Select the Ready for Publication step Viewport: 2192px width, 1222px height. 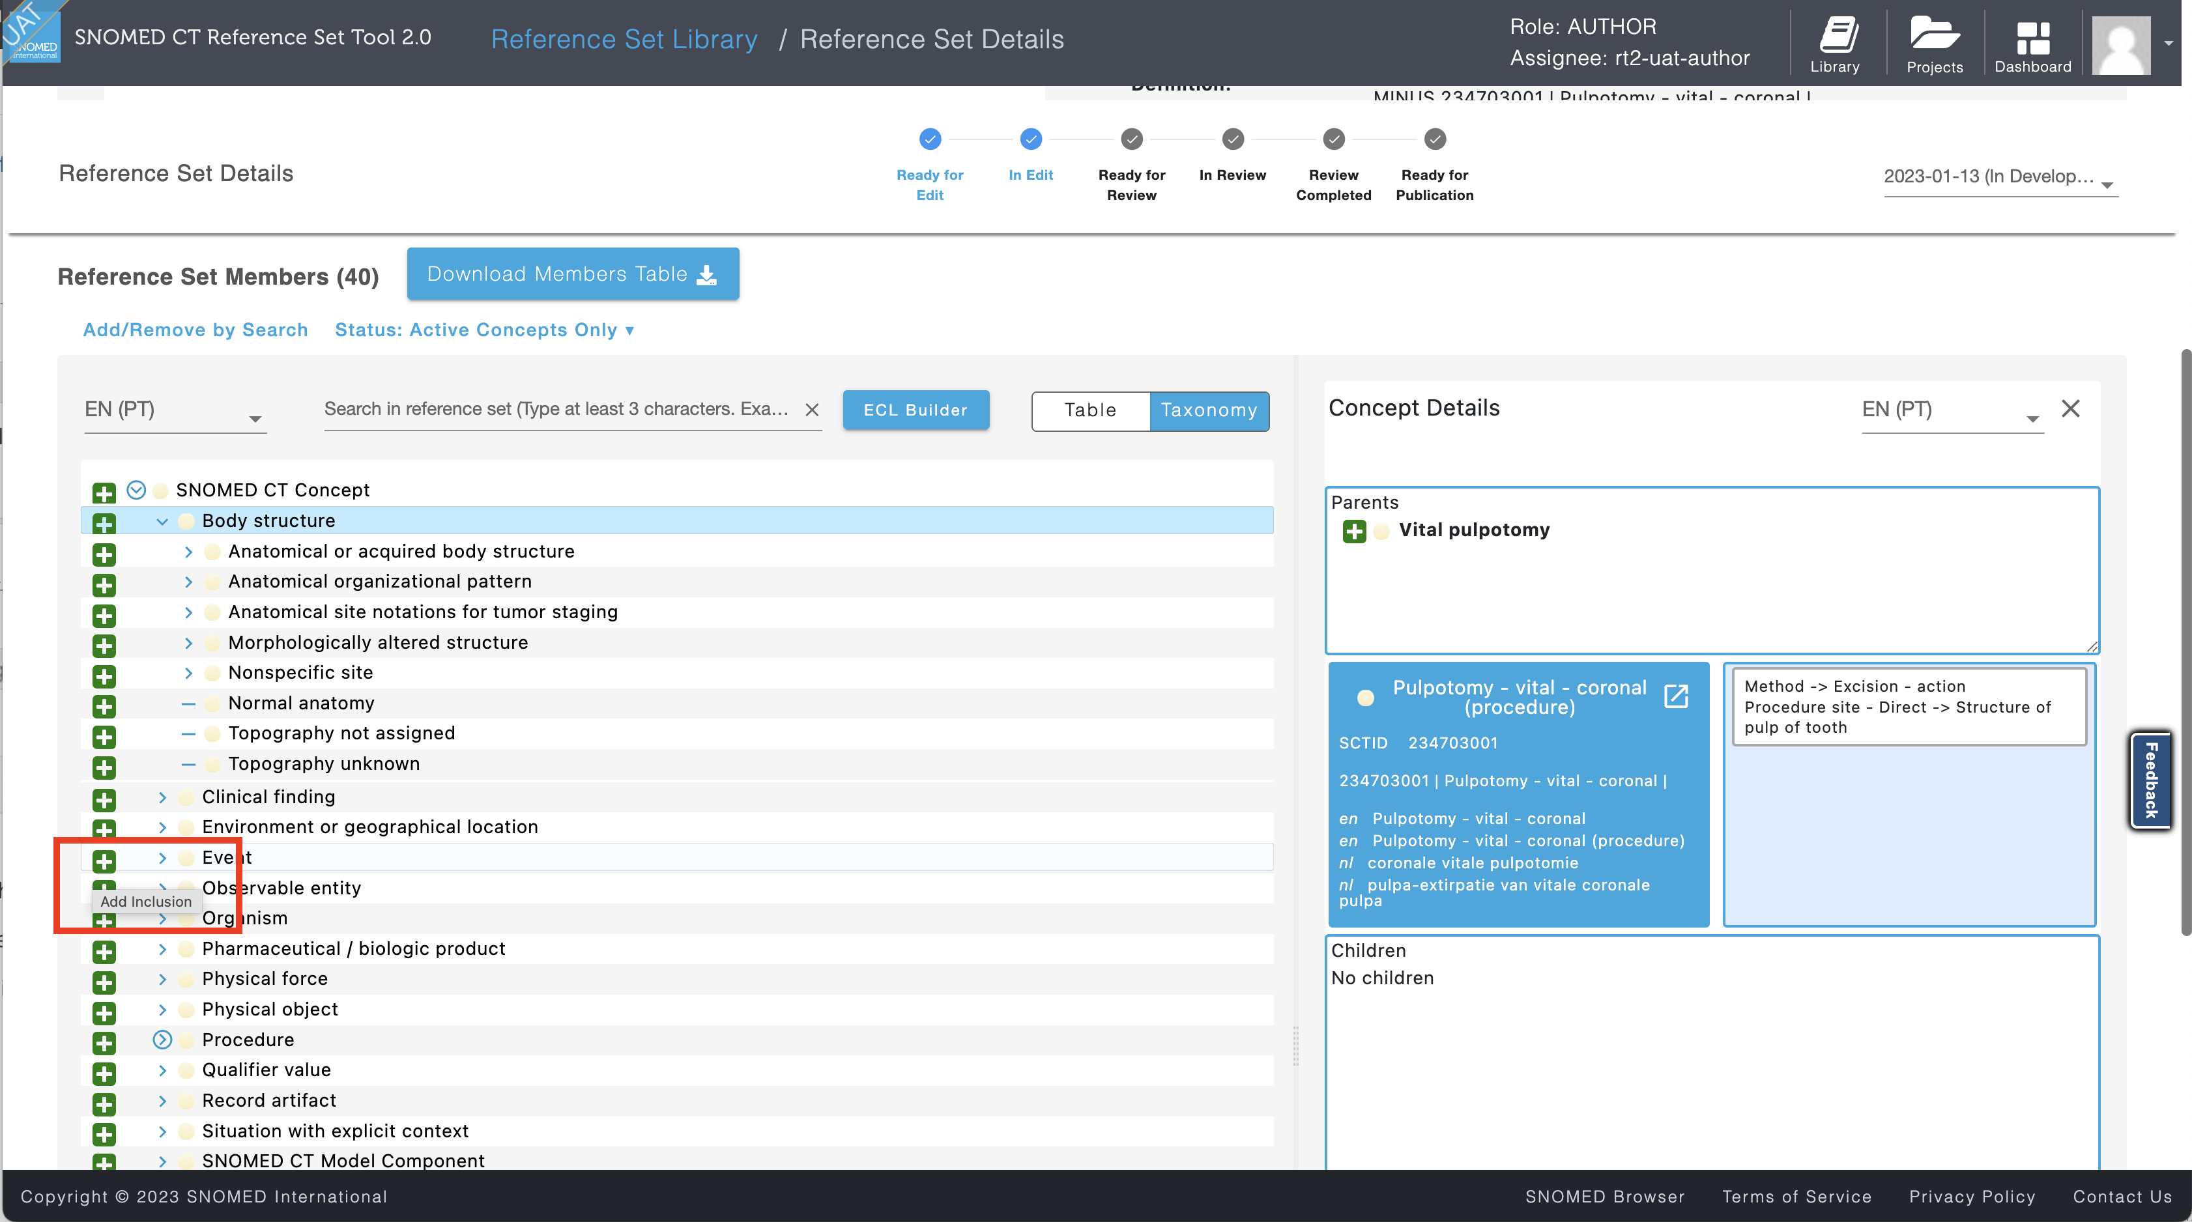pos(1435,165)
